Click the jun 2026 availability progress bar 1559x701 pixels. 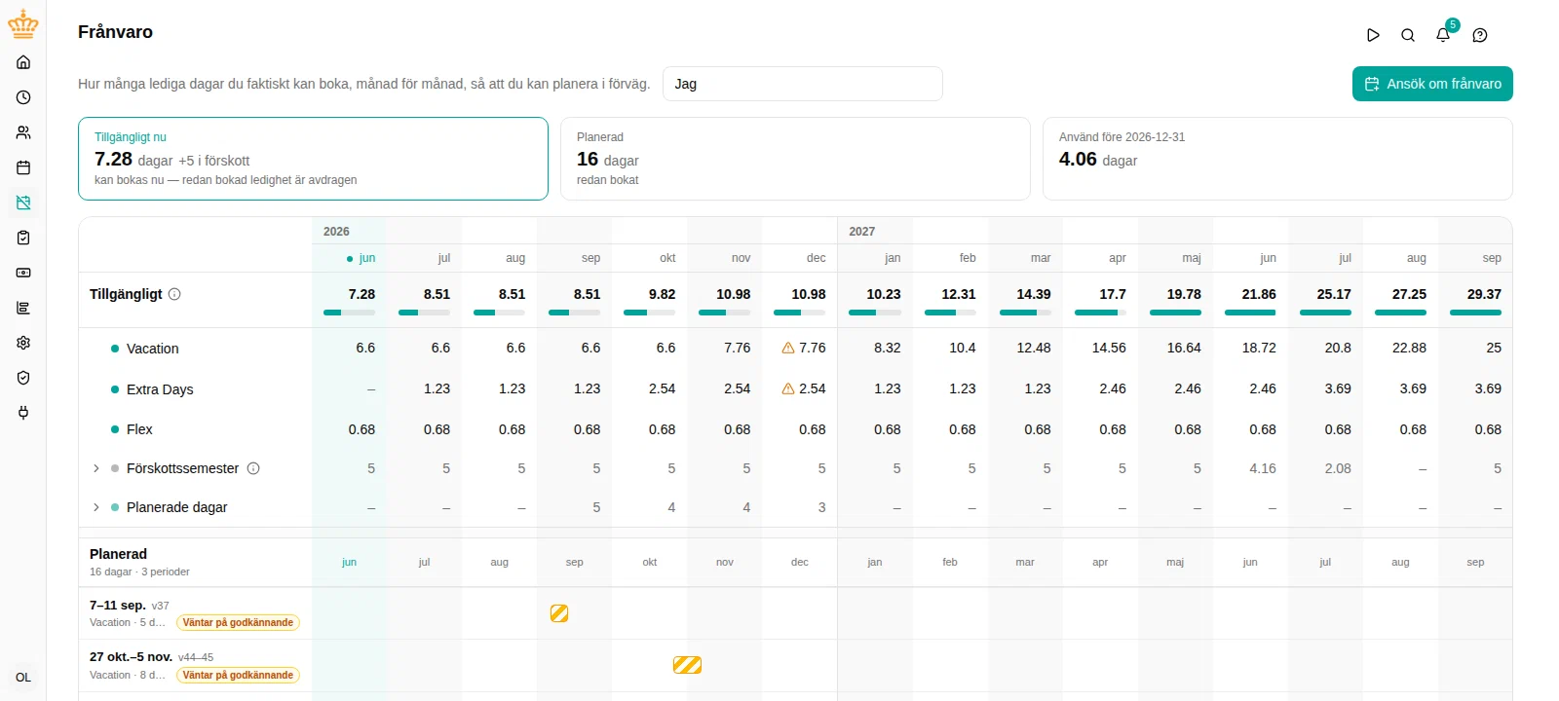click(349, 313)
